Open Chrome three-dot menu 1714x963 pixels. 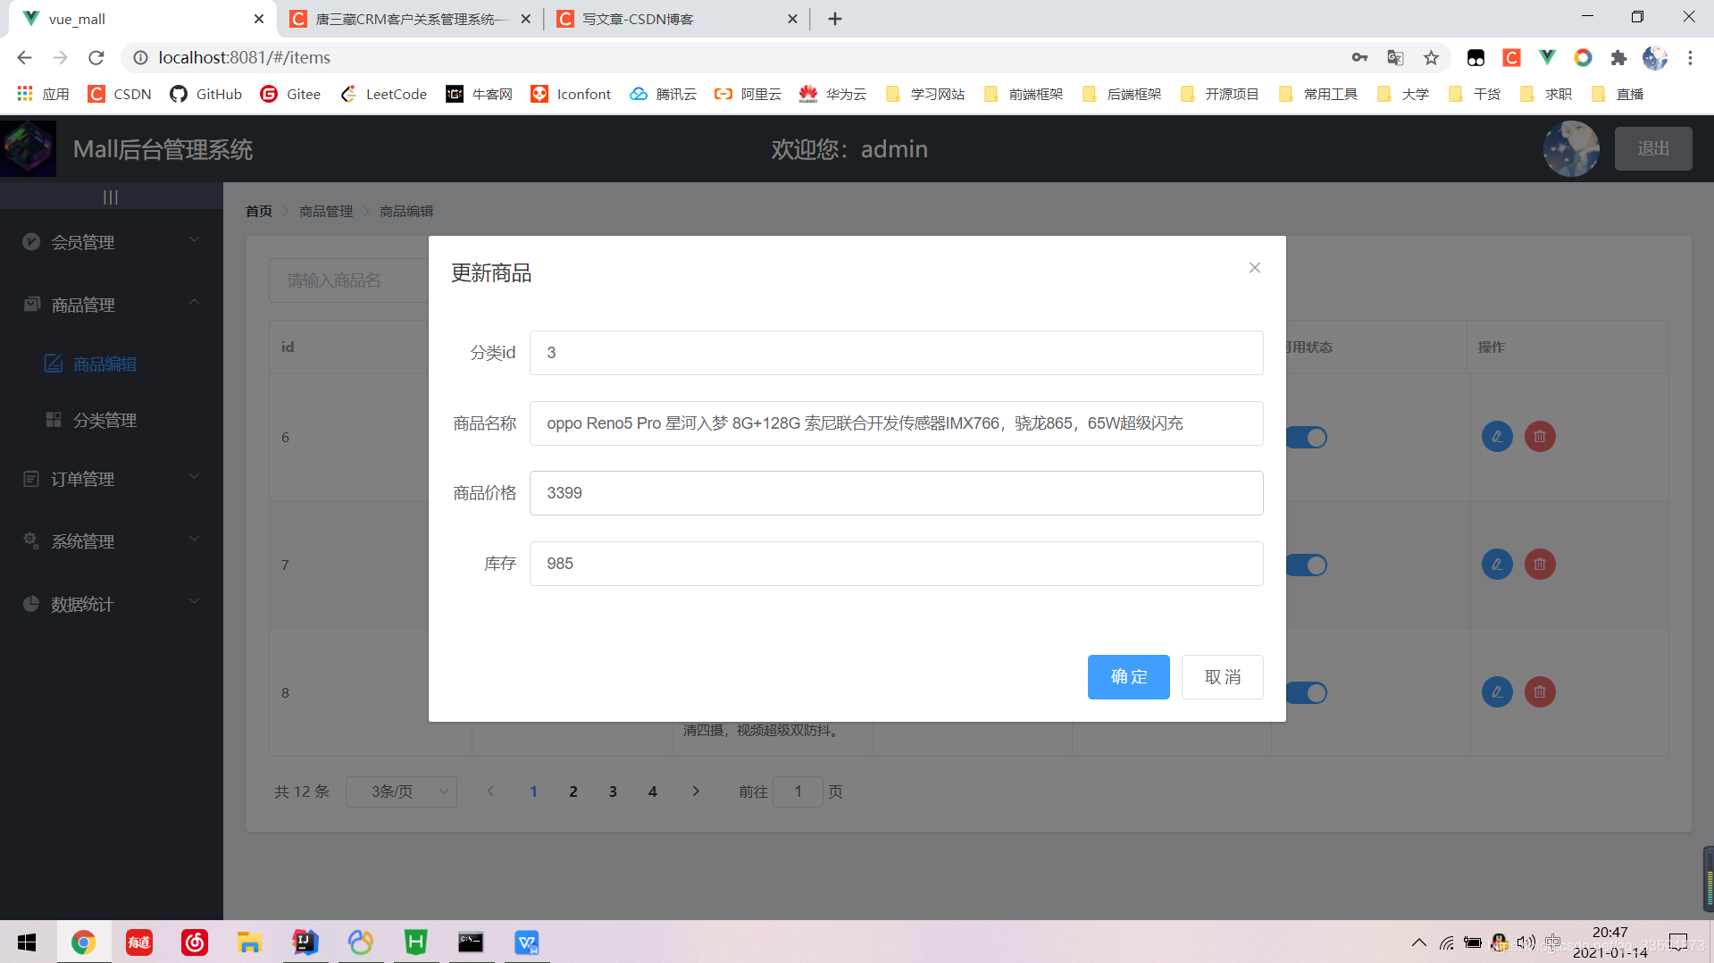tap(1690, 58)
